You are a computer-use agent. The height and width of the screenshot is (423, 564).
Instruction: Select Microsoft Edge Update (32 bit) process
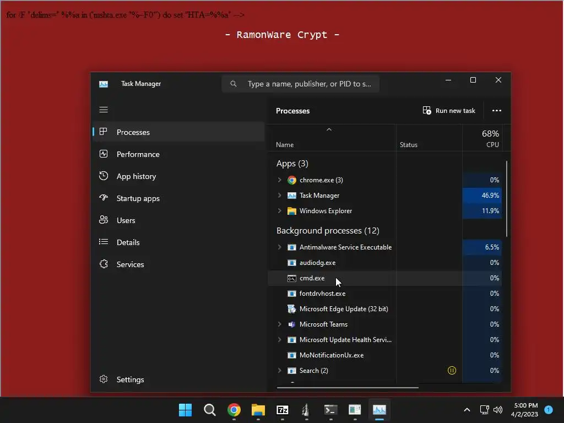(x=384, y=308)
